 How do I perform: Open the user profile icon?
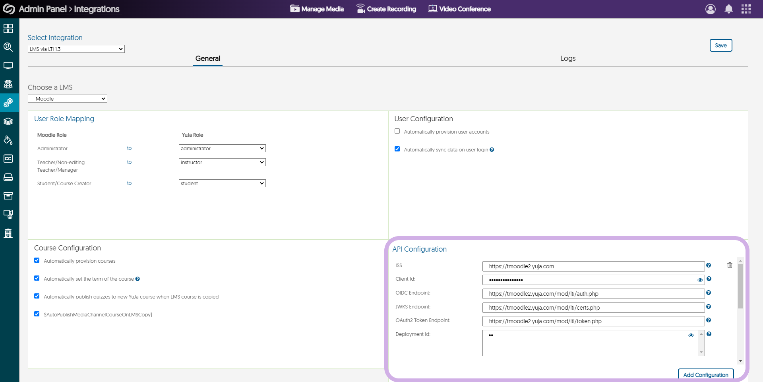coord(710,9)
